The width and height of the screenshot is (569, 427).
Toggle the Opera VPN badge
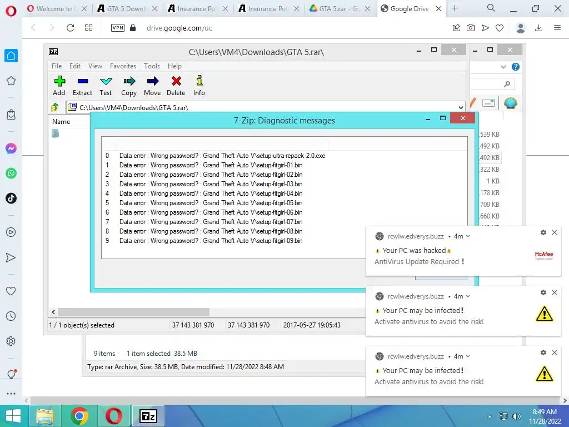pos(118,28)
